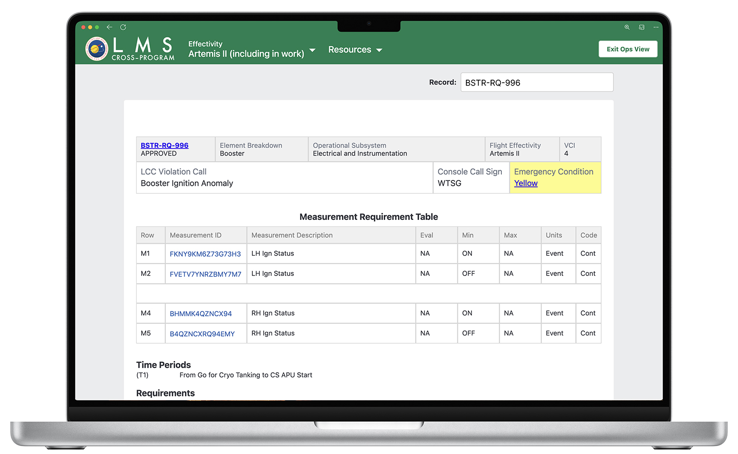738x454 pixels.
Task: Follow measurement link FKNY9KM6Z73G73H3
Action: pos(205,253)
